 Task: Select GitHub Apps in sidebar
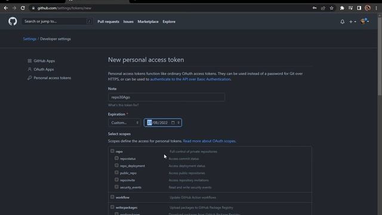pyautogui.click(x=44, y=61)
